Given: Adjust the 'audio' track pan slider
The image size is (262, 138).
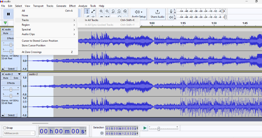Looking at the screenshot, I should coord(11,51).
